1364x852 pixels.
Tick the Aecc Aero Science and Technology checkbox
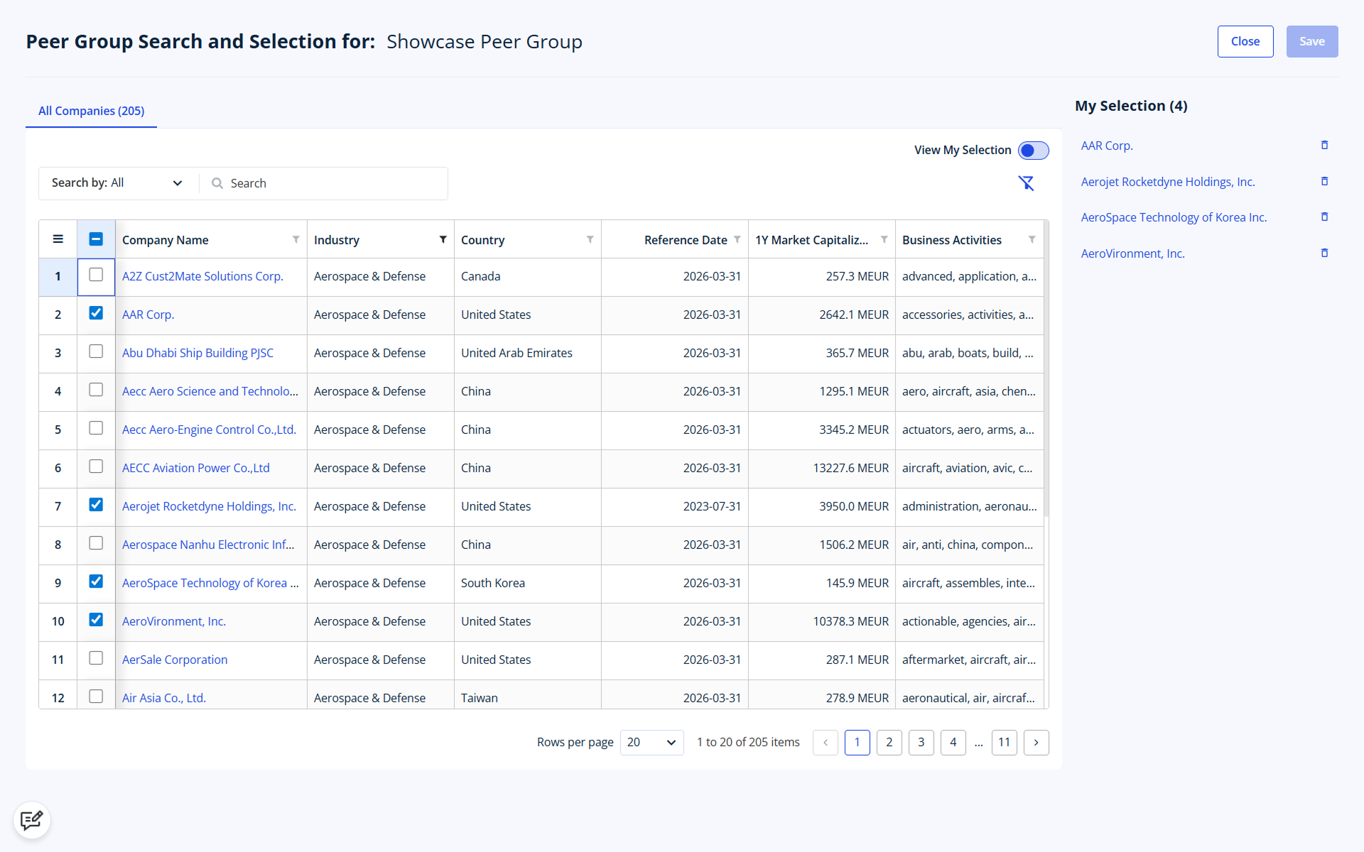(96, 390)
